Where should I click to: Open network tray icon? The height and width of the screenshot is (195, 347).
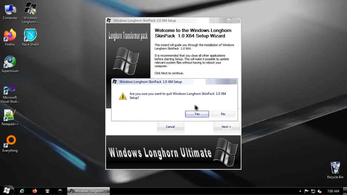pos(313,191)
